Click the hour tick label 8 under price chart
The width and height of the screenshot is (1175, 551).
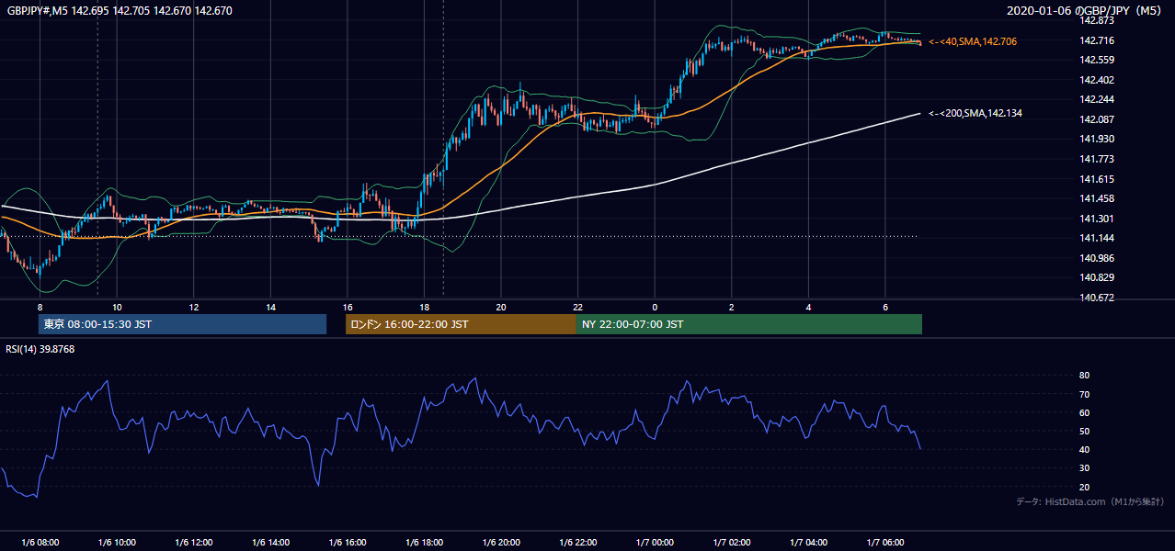(x=40, y=307)
